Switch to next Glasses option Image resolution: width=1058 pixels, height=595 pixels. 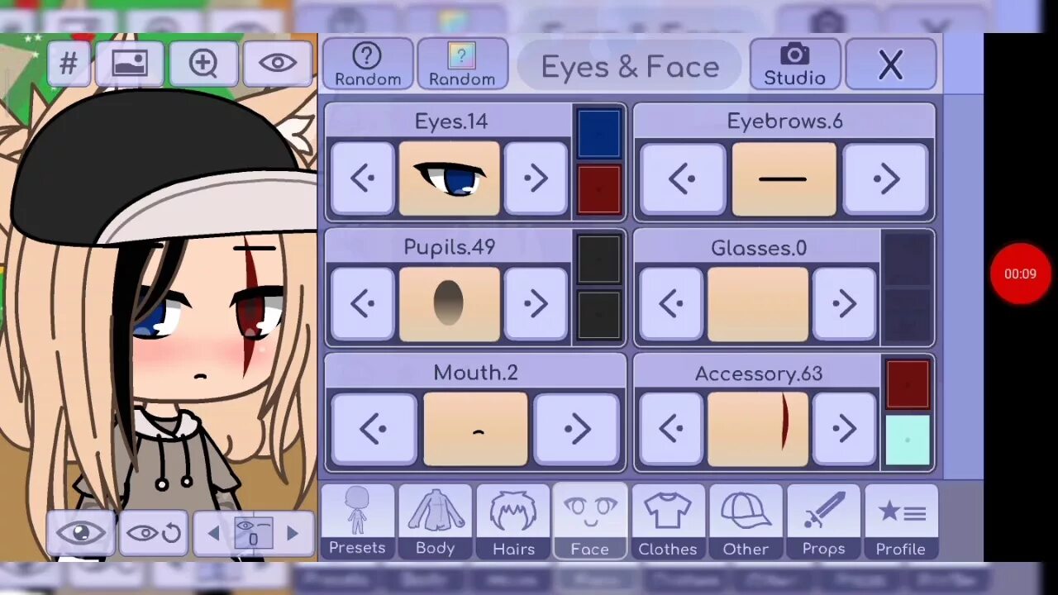tap(844, 304)
